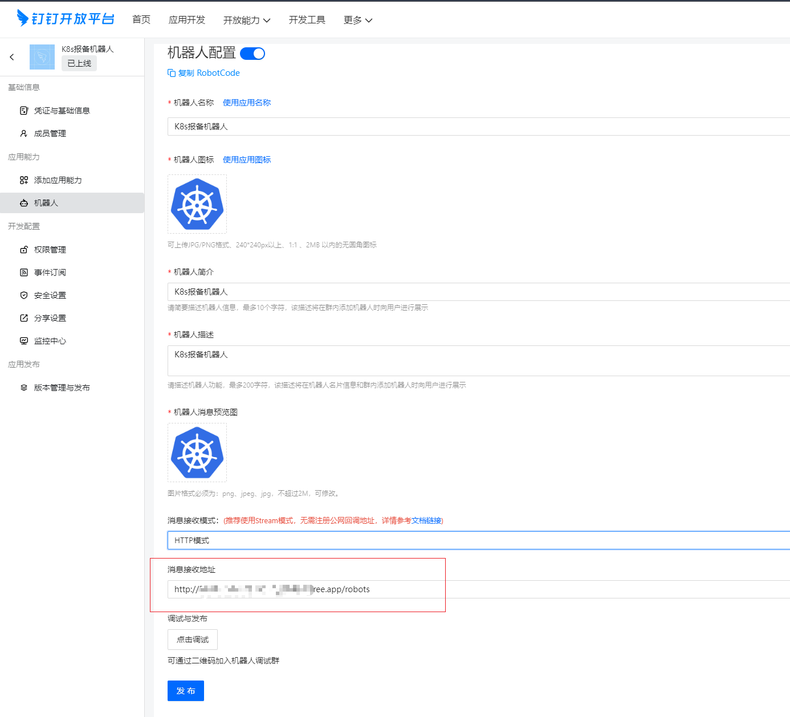Click the 成员管理 person icon
790x717 pixels.
click(24, 133)
